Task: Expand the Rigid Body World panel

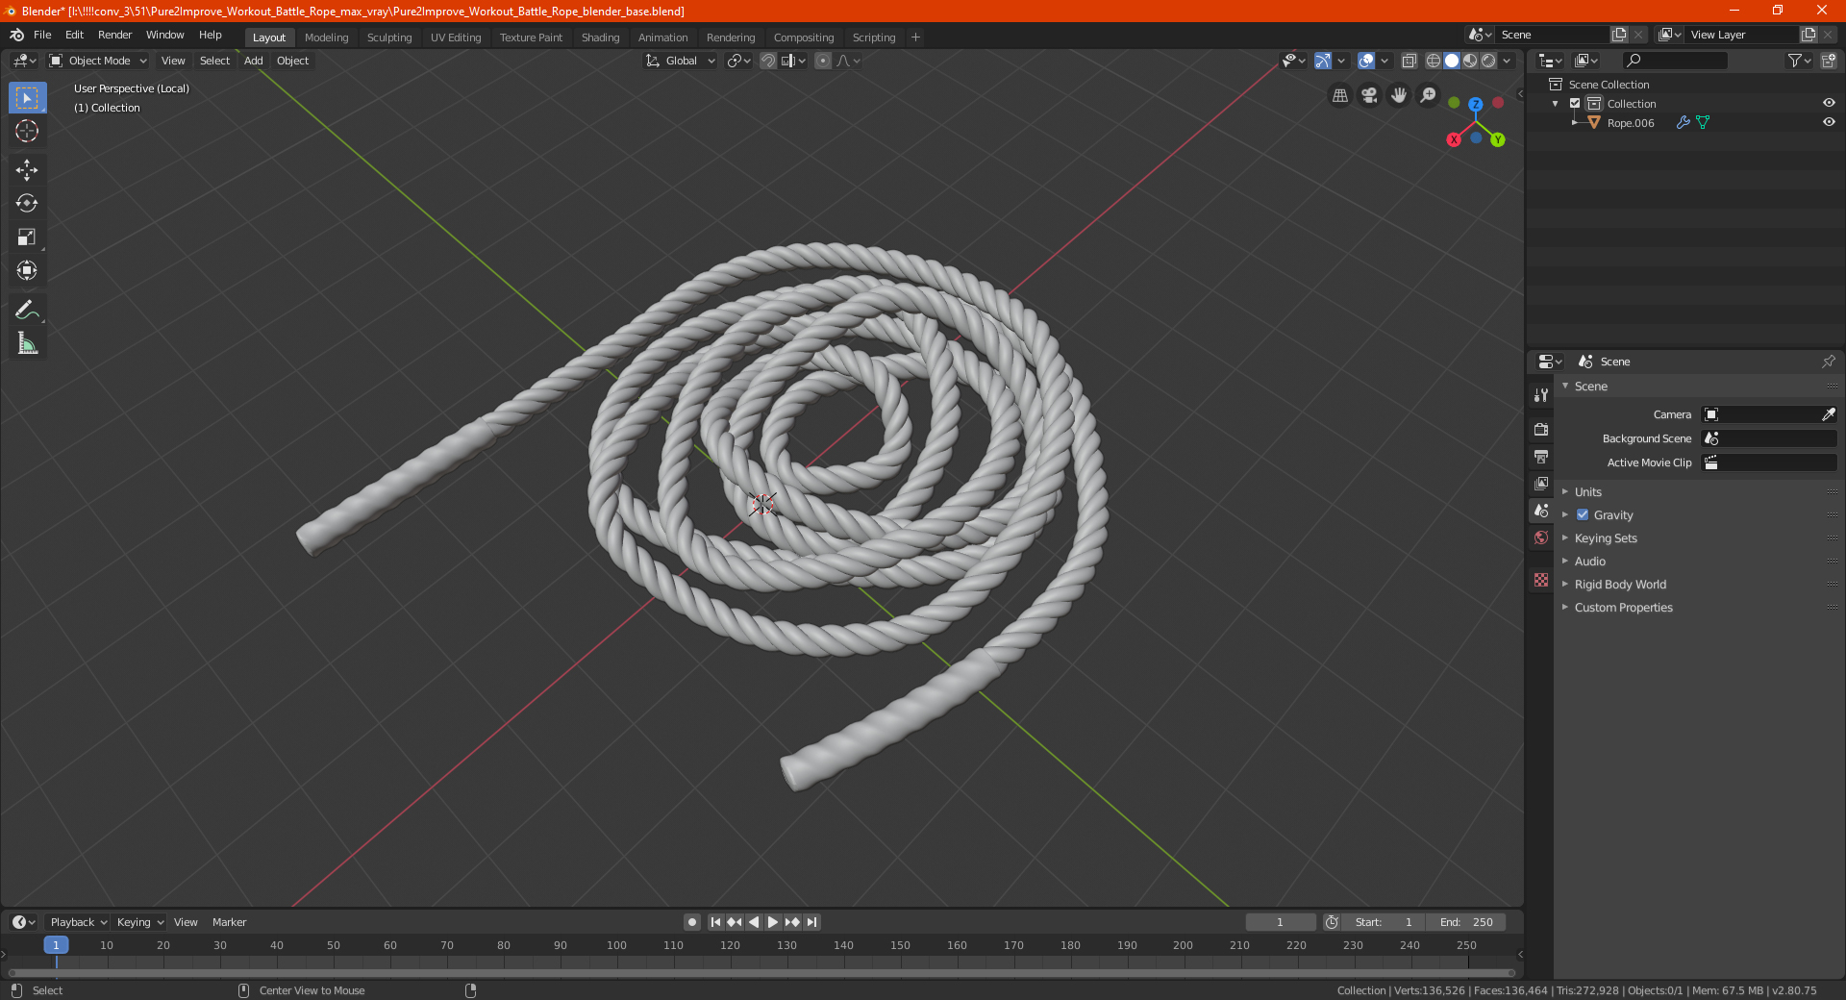Action: tap(1620, 584)
